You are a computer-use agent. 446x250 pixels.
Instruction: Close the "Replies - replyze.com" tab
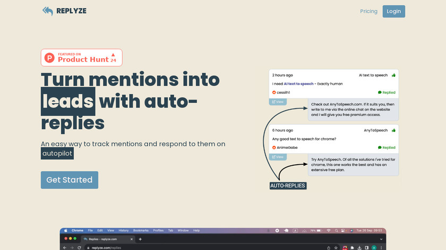click(132, 239)
